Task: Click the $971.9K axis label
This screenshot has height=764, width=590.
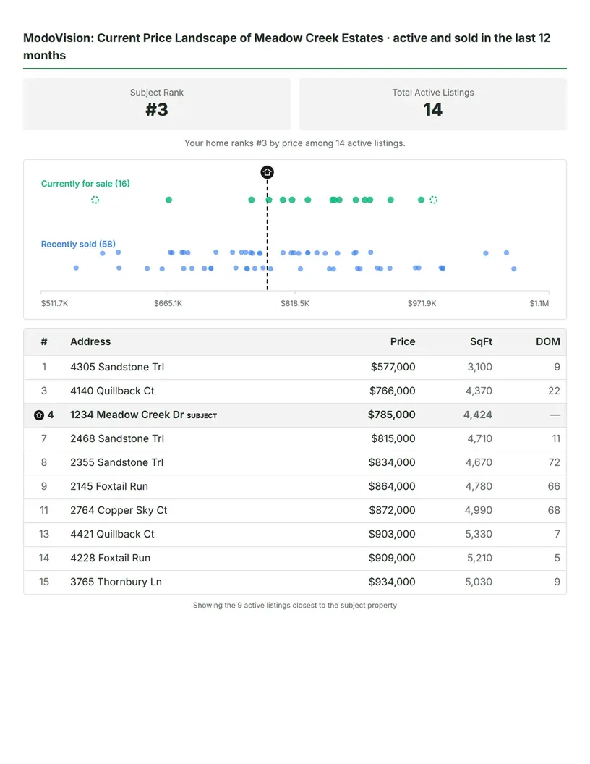Action: coord(422,303)
